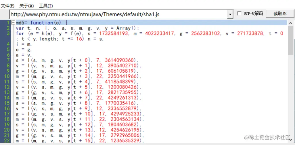The height and width of the screenshot is (145, 295).
Task: Click the value 2562383102
Action: [206, 34]
